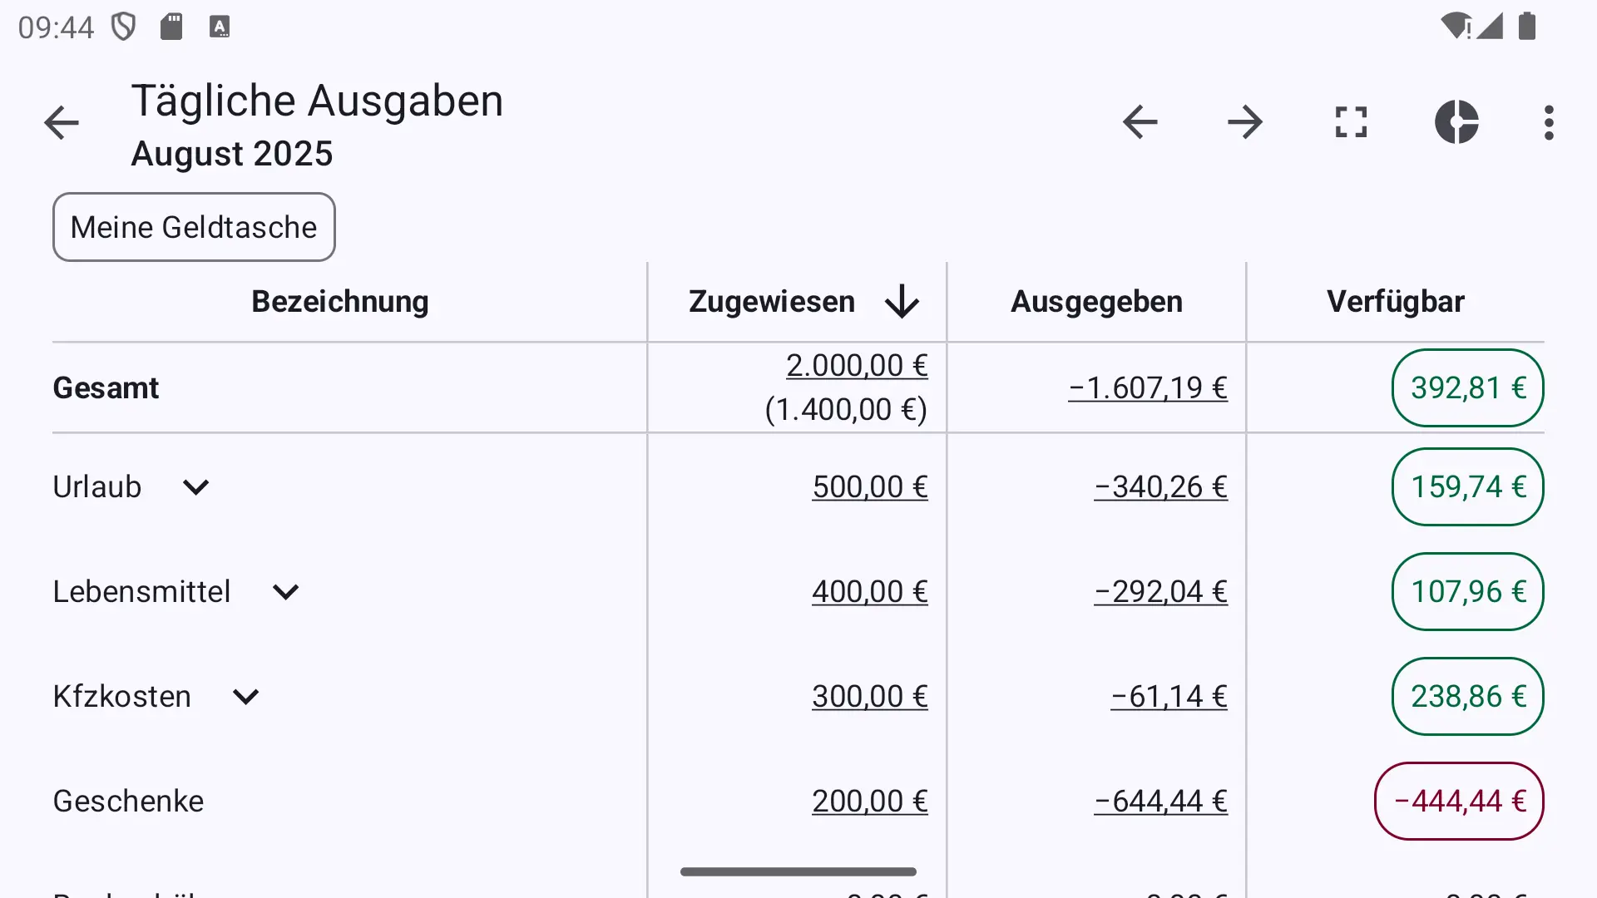
Task: Tap the red −444,44 € available badge
Action: (1459, 802)
